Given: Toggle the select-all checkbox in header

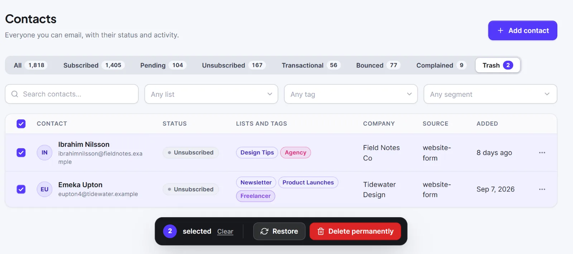Looking at the screenshot, I should 21,124.
